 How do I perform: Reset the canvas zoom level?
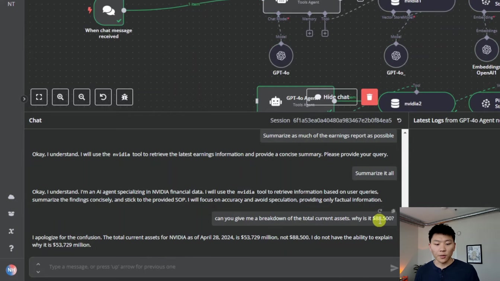(x=103, y=97)
